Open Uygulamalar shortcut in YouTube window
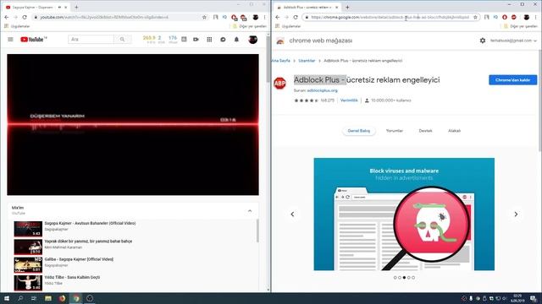The width and height of the screenshot is (542, 304). click(x=17, y=26)
